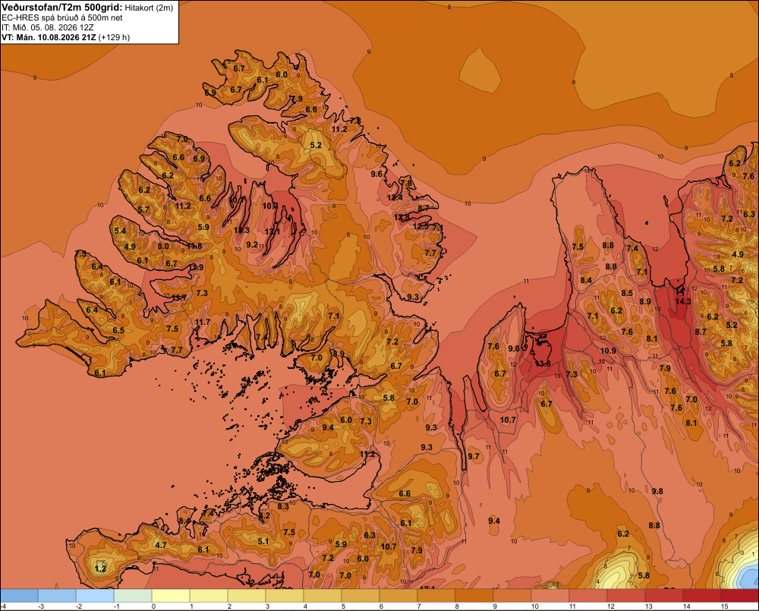Click the legend tick label '-4'

tap(3, 606)
